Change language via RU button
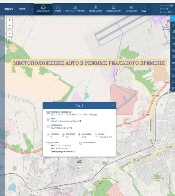The width and height of the screenshot is (175, 196). click(173, 69)
